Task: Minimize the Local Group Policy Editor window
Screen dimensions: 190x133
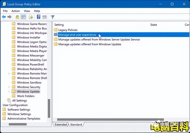Action: tap(160, 4)
